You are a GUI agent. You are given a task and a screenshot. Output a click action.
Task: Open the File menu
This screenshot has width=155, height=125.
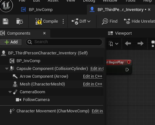coord(22,1)
